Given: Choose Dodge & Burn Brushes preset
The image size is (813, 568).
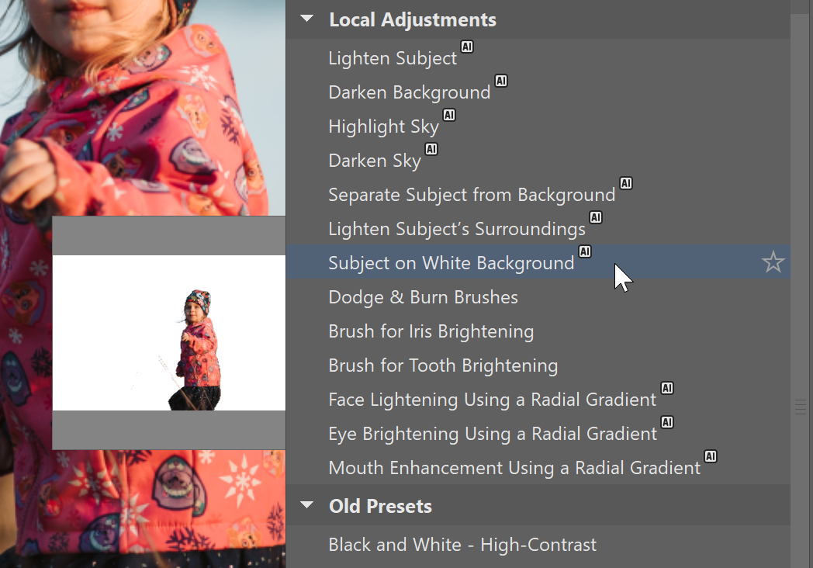Looking at the screenshot, I should pos(423,297).
